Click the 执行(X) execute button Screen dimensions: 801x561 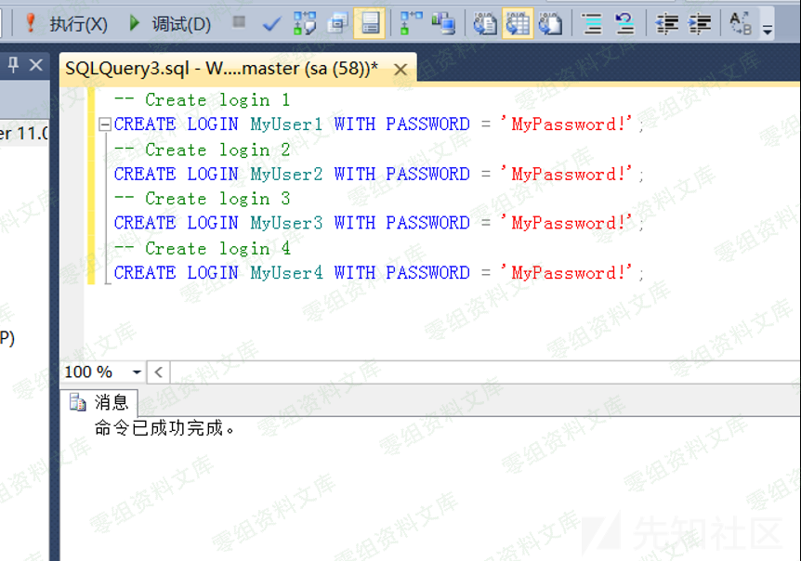coord(65,23)
